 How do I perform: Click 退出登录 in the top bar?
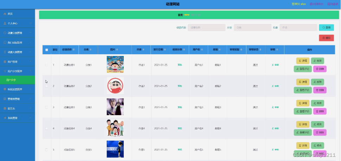[x=333, y=4]
